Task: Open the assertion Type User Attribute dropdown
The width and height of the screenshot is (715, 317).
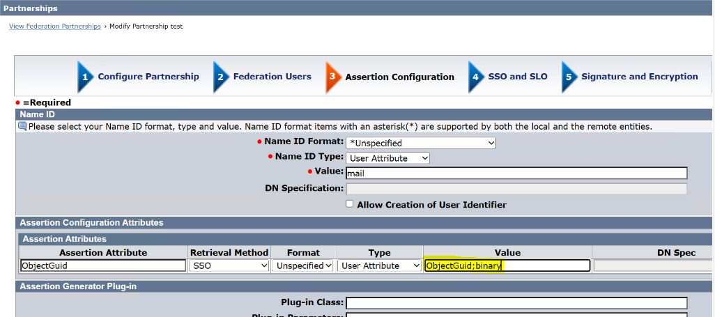Action: pyautogui.click(x=379, y=265)
